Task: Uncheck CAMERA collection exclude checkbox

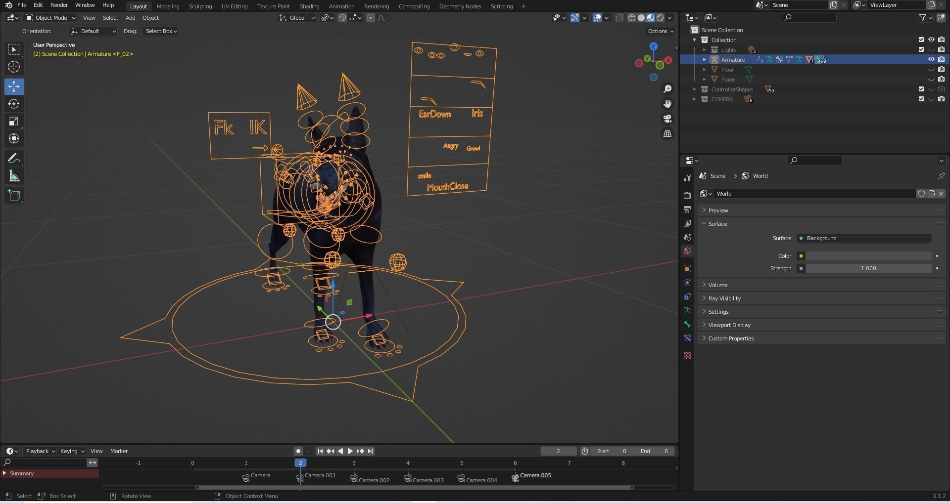Action: pos(921,99)
